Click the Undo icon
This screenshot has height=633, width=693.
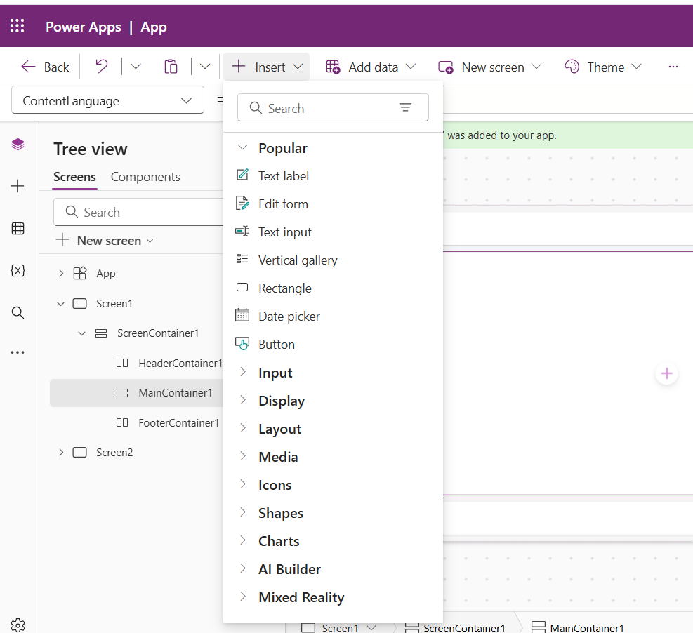(x=102, y=67)
